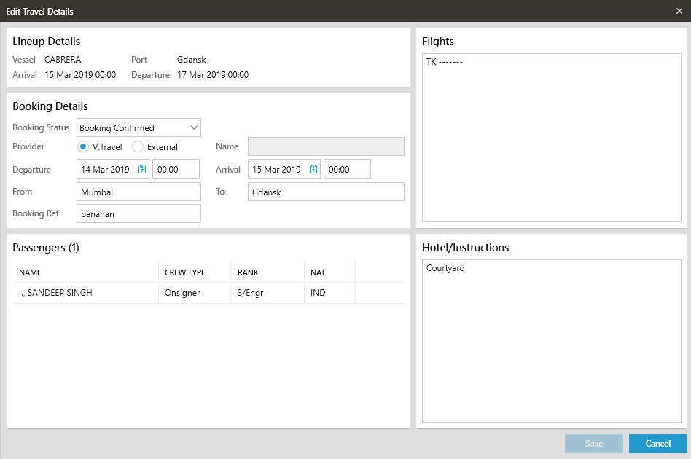Focus the Booking Ref input field
This screenshot has height=459, width=691.
pyautogui.click(x=138, y=214)
